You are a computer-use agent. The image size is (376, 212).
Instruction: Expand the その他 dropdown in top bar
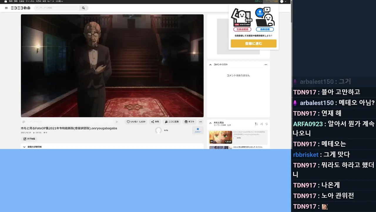(x=59, y=1)
